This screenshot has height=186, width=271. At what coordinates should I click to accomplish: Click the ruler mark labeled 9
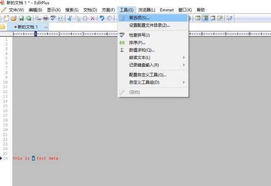(226, 34)
